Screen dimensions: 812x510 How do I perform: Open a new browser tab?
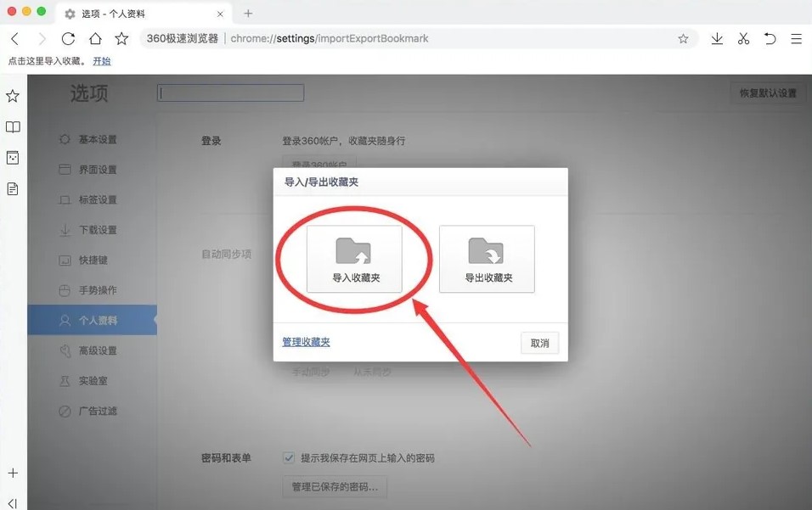pyautogui.click(x=248, y=13)
